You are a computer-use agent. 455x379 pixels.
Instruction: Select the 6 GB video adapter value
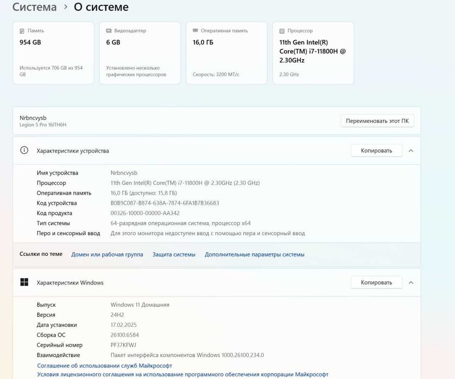tap(113, 42)
